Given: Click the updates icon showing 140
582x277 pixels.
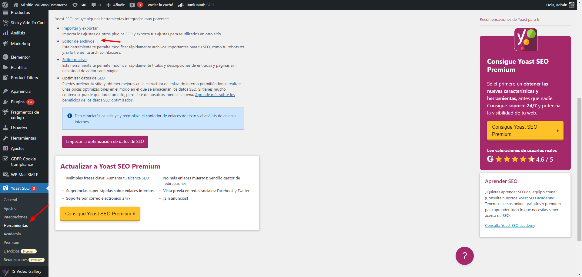Looking at the screenshot, I should [75, 5].
